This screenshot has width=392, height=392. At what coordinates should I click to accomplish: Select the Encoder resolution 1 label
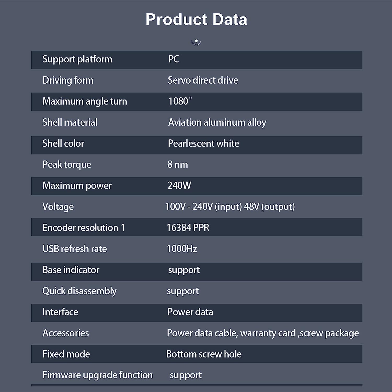[83, 228]
